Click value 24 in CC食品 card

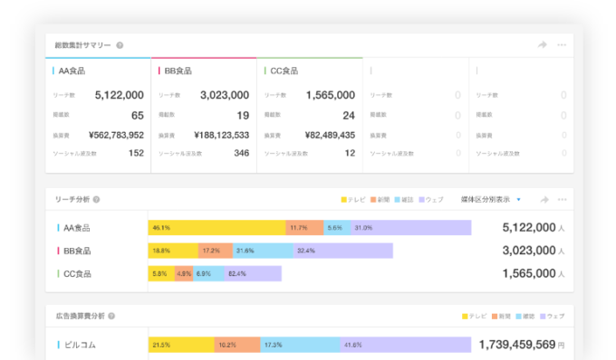point(349,115)
